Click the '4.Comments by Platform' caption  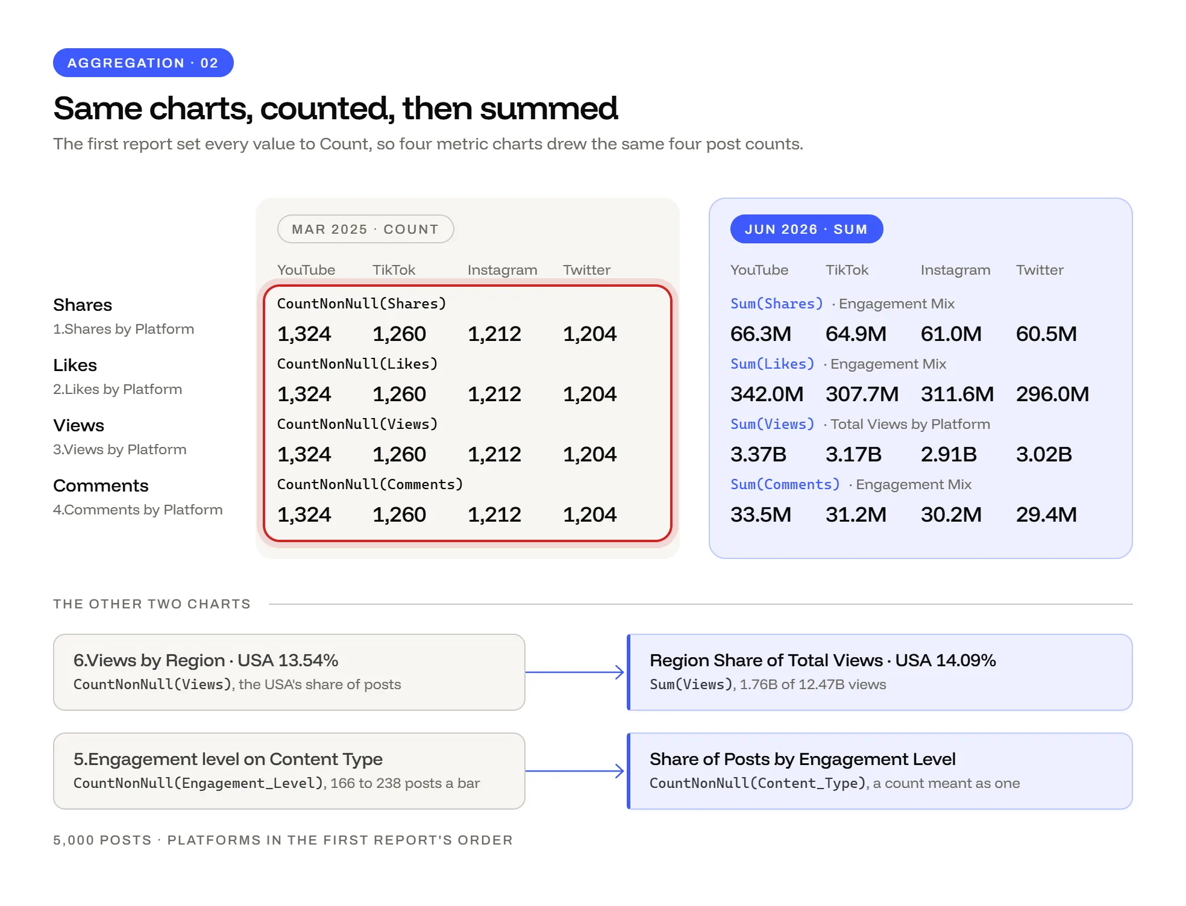point(138,510)
